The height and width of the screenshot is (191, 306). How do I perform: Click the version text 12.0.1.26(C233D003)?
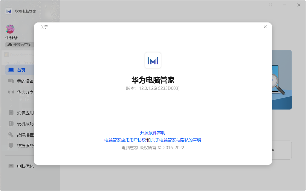point(159,88)
